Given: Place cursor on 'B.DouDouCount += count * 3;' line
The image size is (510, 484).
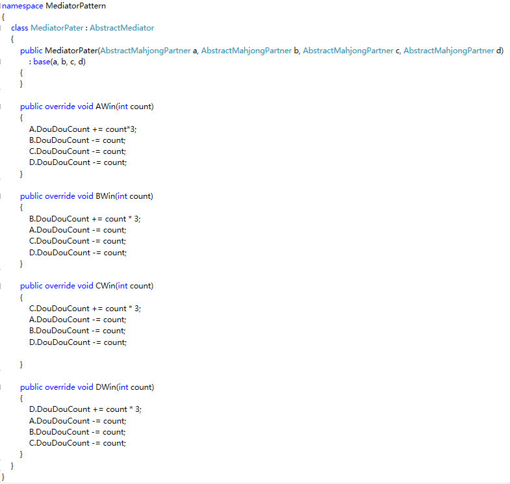Looking at the screenshot, I should pyautogui.click(x=85, y=219).
